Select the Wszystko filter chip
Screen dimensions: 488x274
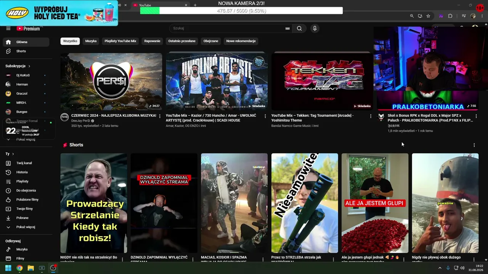point(70,41)
